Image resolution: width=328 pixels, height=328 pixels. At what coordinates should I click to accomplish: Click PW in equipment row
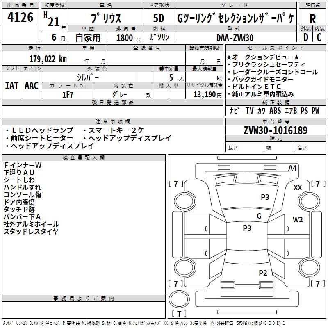315,111
